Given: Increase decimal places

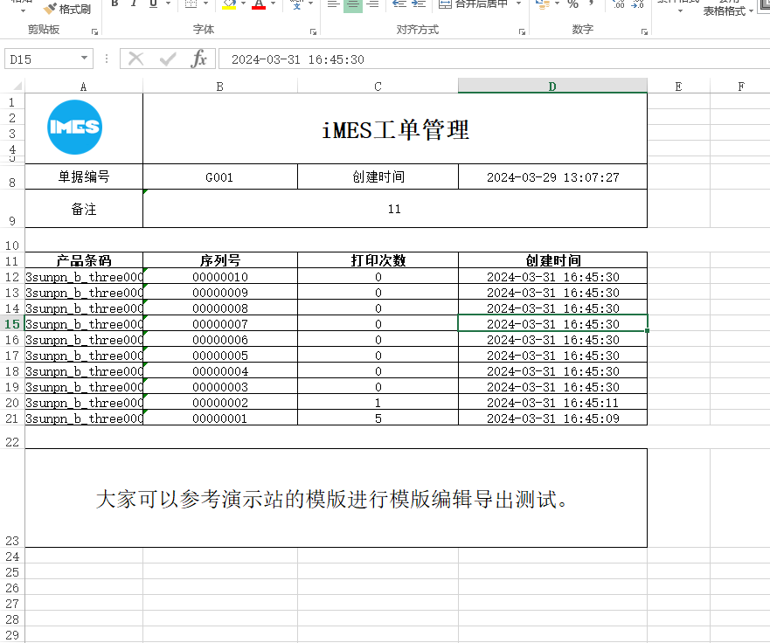Looking at the screenshot, I should (x=619, y=4).
